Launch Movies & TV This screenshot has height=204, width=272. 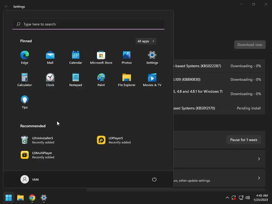(152, 80)
